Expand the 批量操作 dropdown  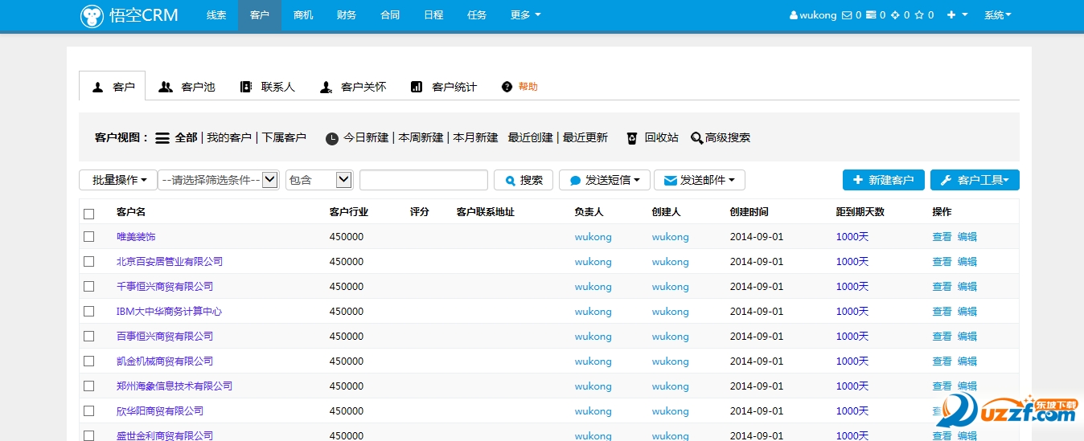118,180
